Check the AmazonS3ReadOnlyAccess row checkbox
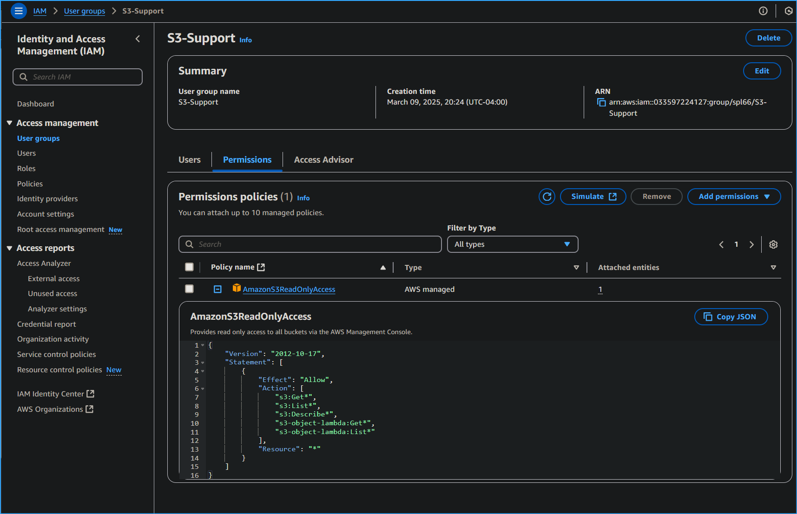 pyautogui.click(x=189, y=289)
